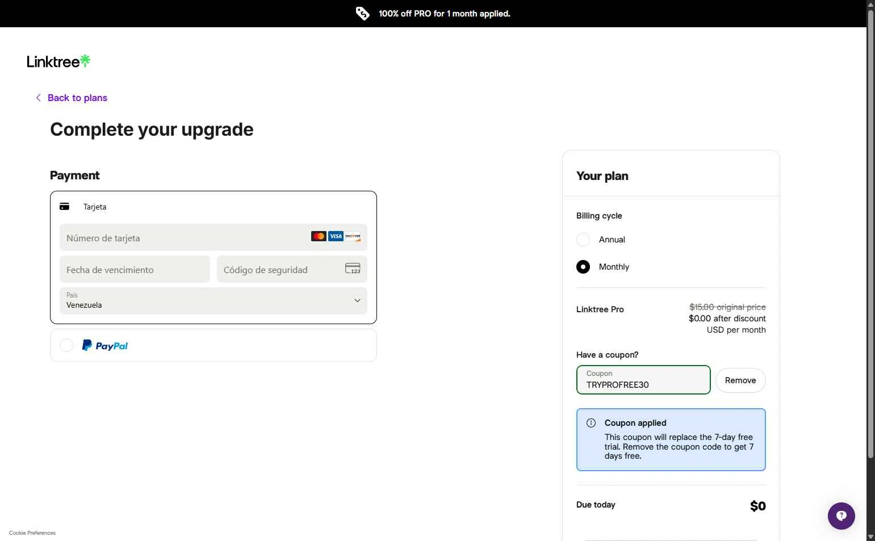Viewport: 875px width, 541px height.
Task: Click the 'Have a coupon?' label
Action: tap(608, 355)
